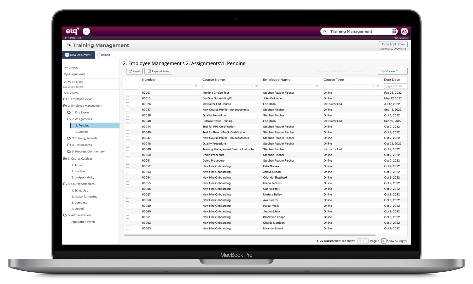Screen dimensions: 473x284
Task: Check the row for document 00007
Action: click(127, 93)
